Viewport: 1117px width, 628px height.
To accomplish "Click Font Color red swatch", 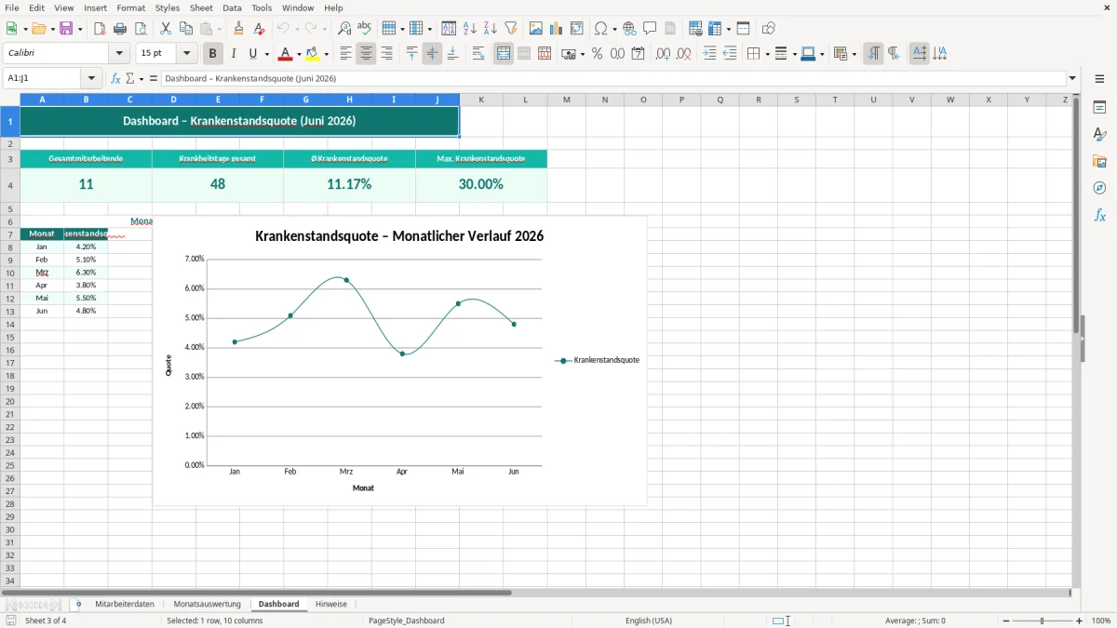I will (285, 54).
